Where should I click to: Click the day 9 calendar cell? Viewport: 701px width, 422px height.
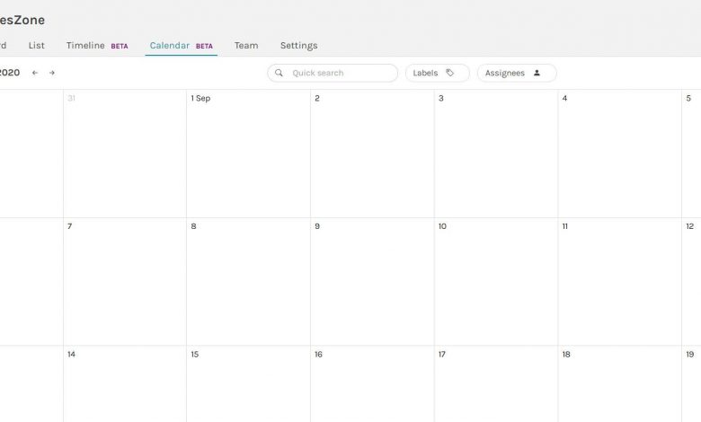point(372,281)
